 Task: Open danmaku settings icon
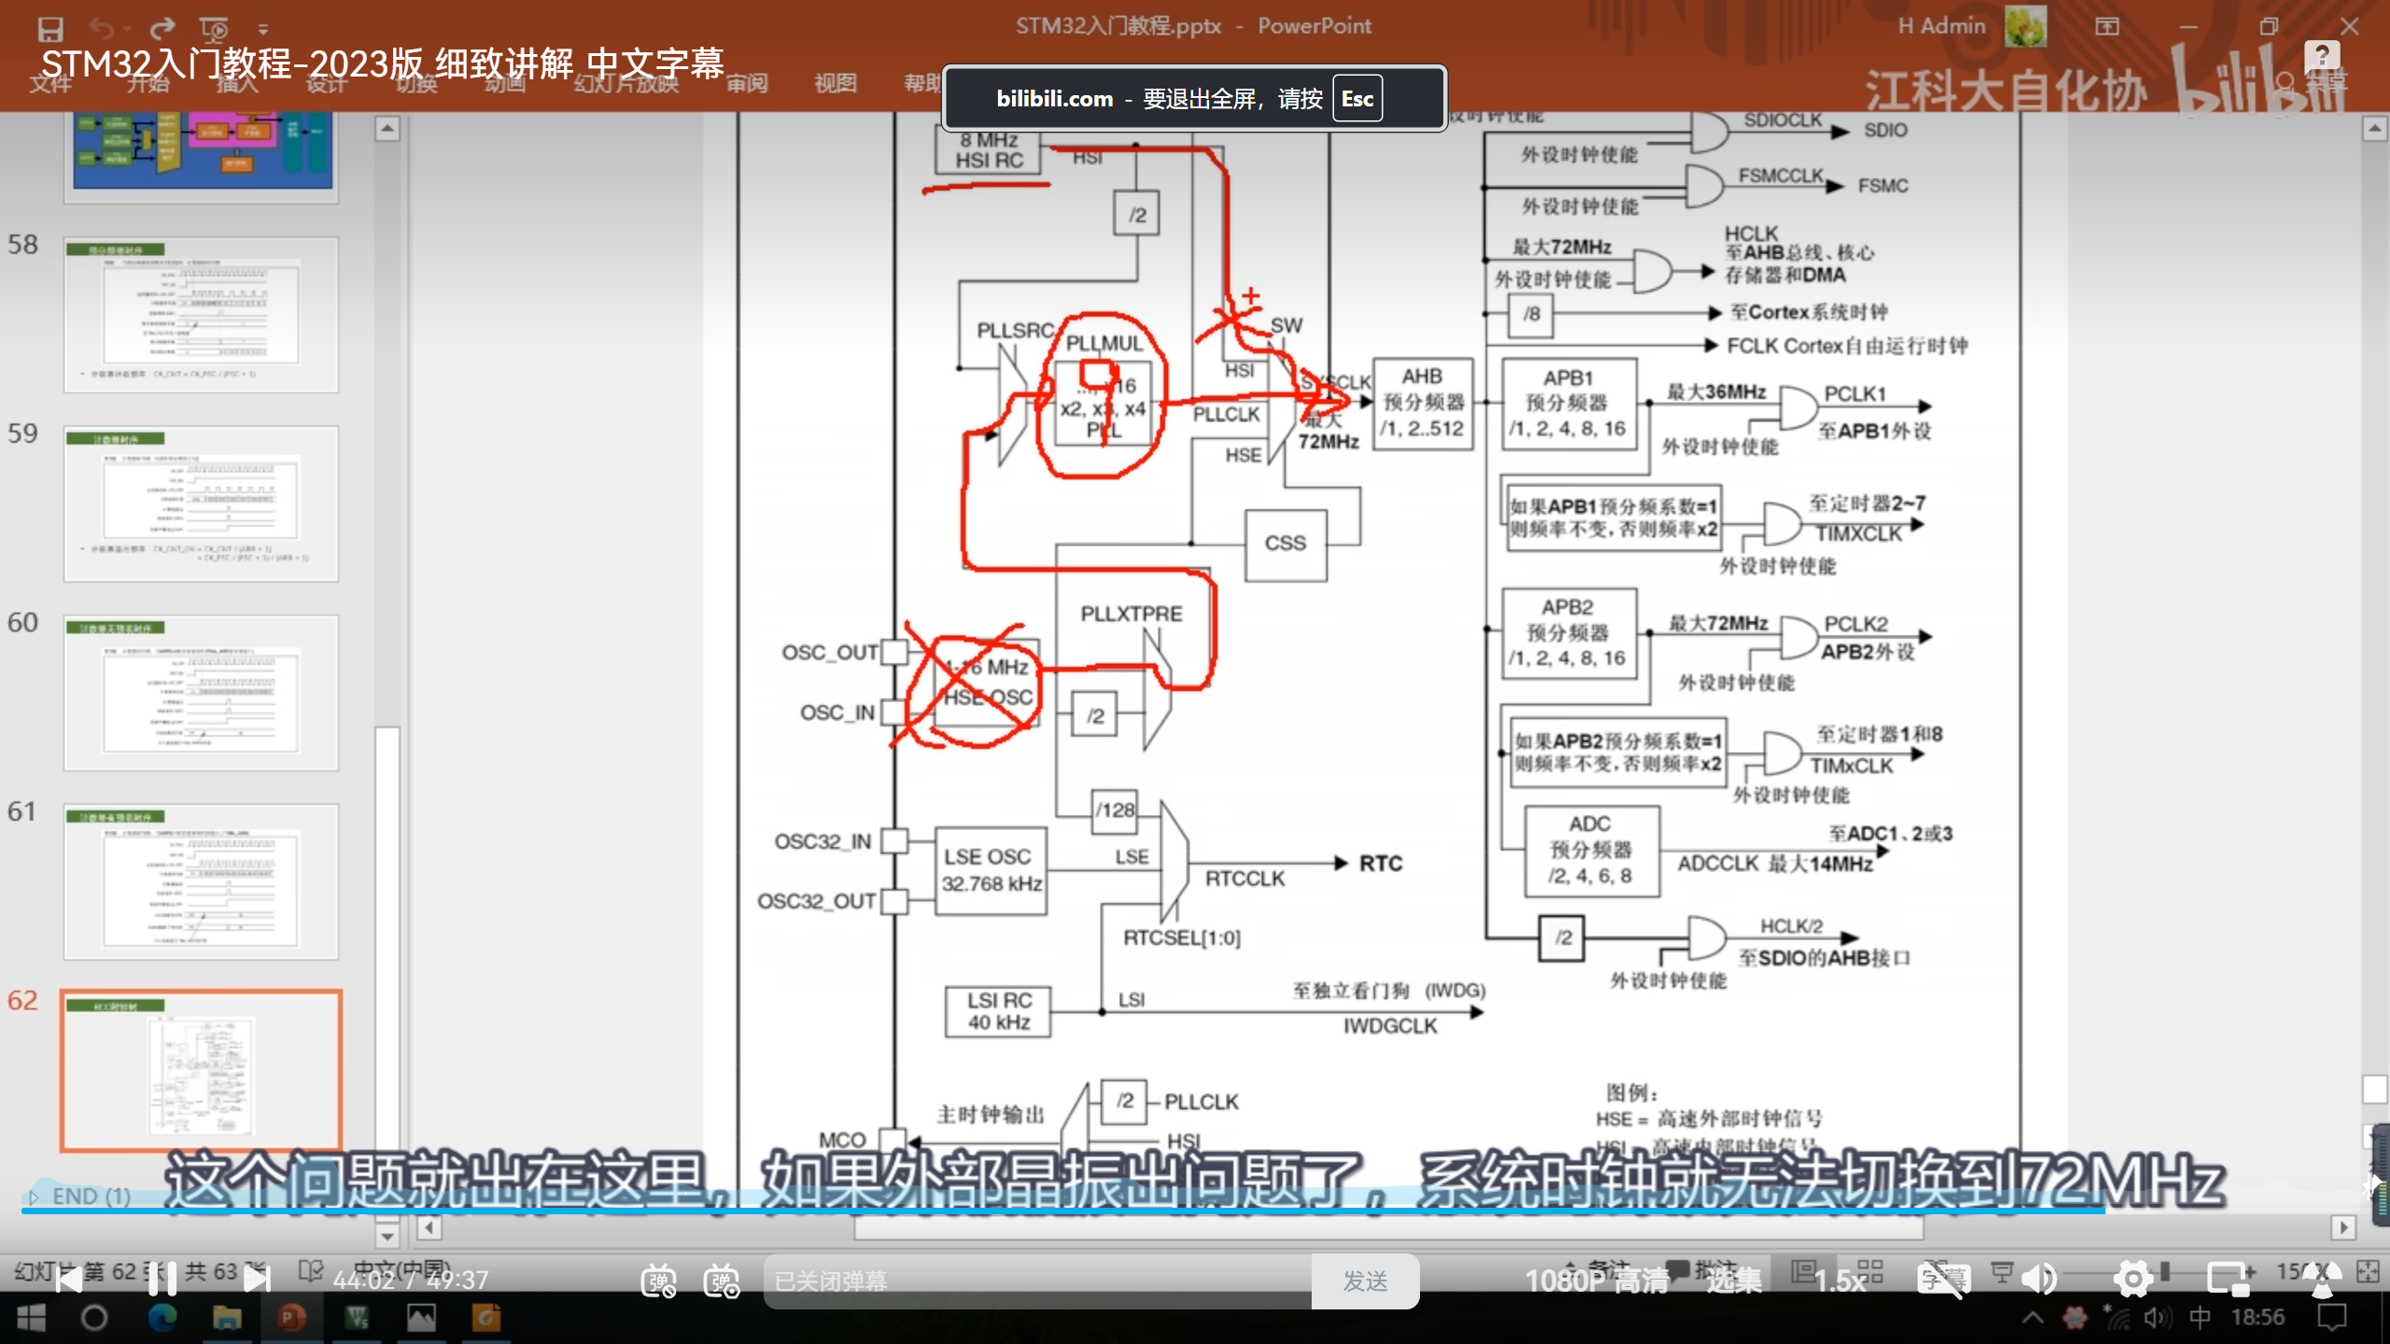722,1281
